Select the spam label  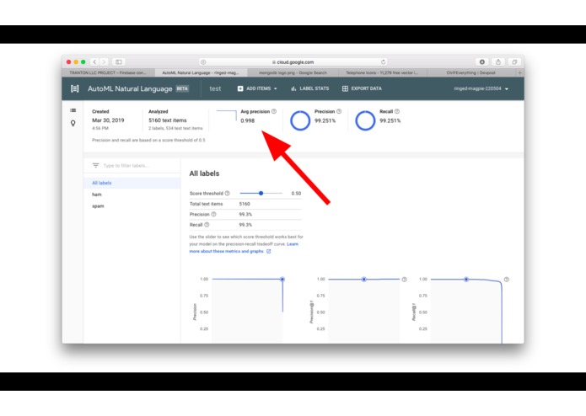click(x=132, y=206)
